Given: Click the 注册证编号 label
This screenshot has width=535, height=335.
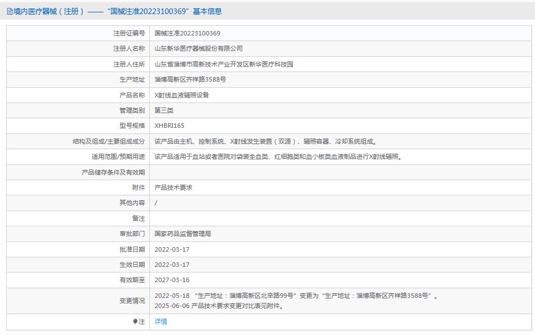Looking at the screenshot, I should click(129, 33).
